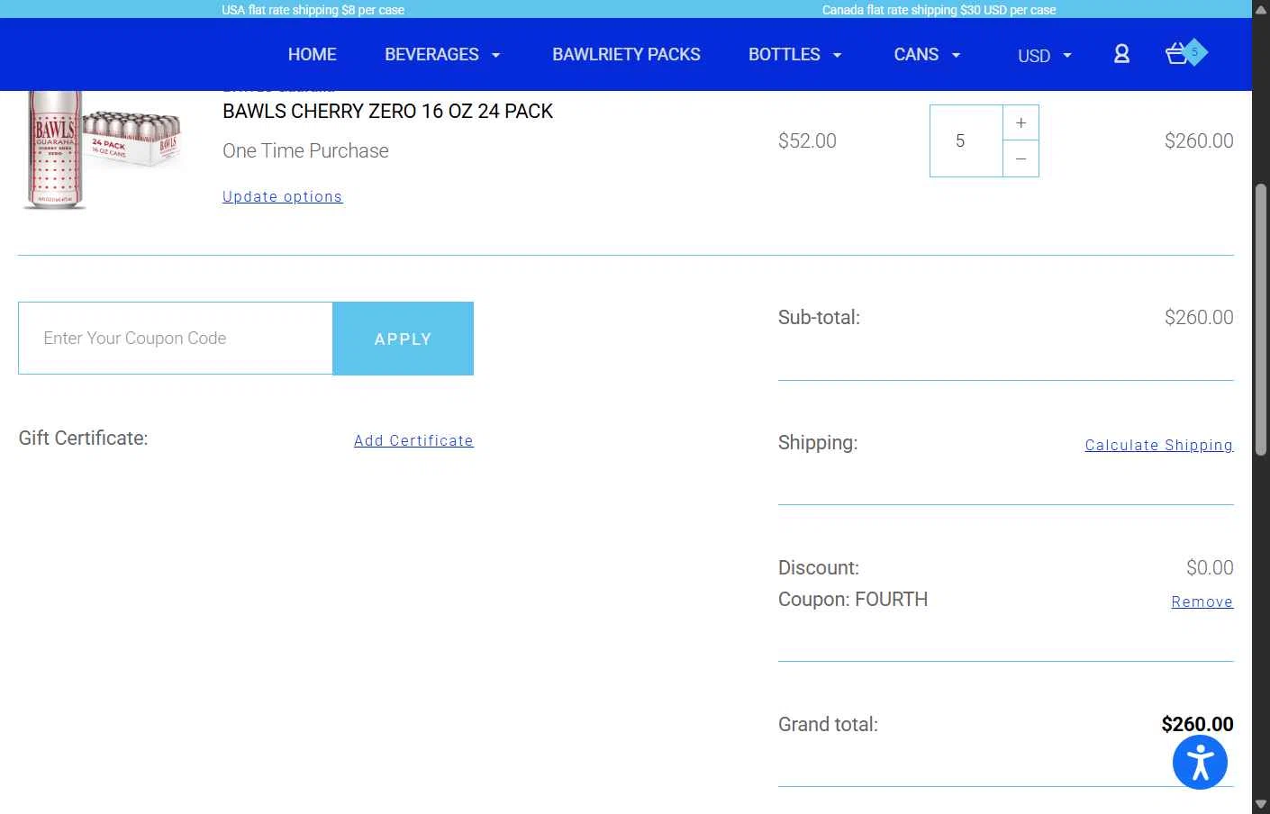This screenshot has height=814, width=1270.
Task: Decrease quantity with the minus button
Action: click(x=1021, y=158)
